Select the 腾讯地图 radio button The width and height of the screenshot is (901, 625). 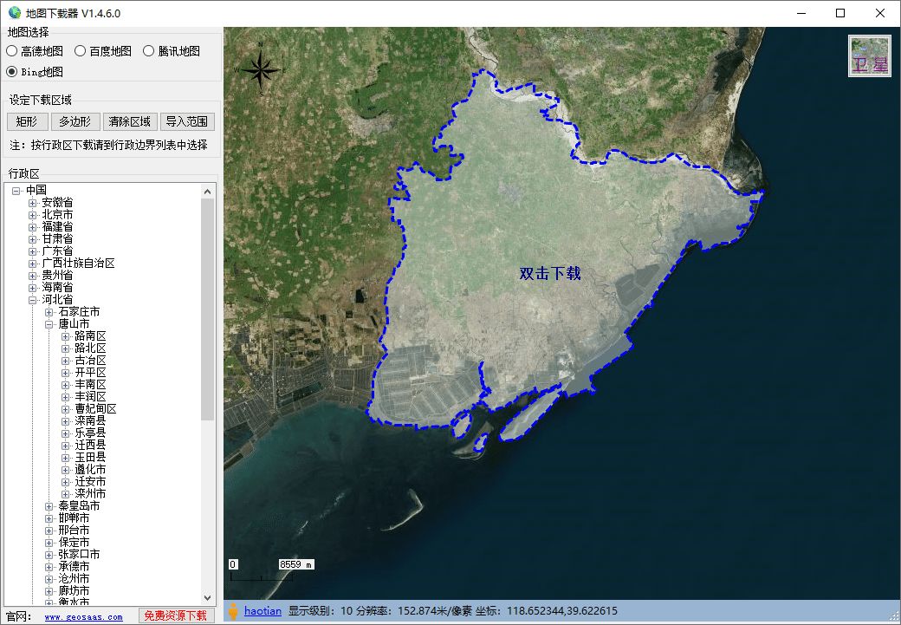172,51
